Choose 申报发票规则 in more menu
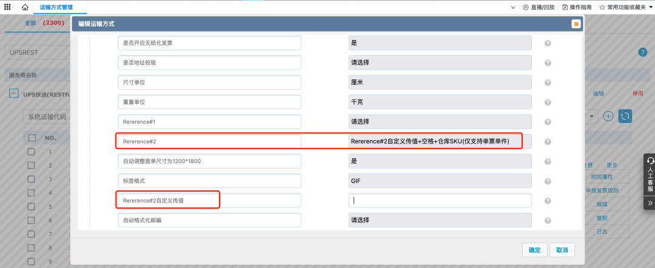This screenshot has width=655, height=268. pos(602,190)
